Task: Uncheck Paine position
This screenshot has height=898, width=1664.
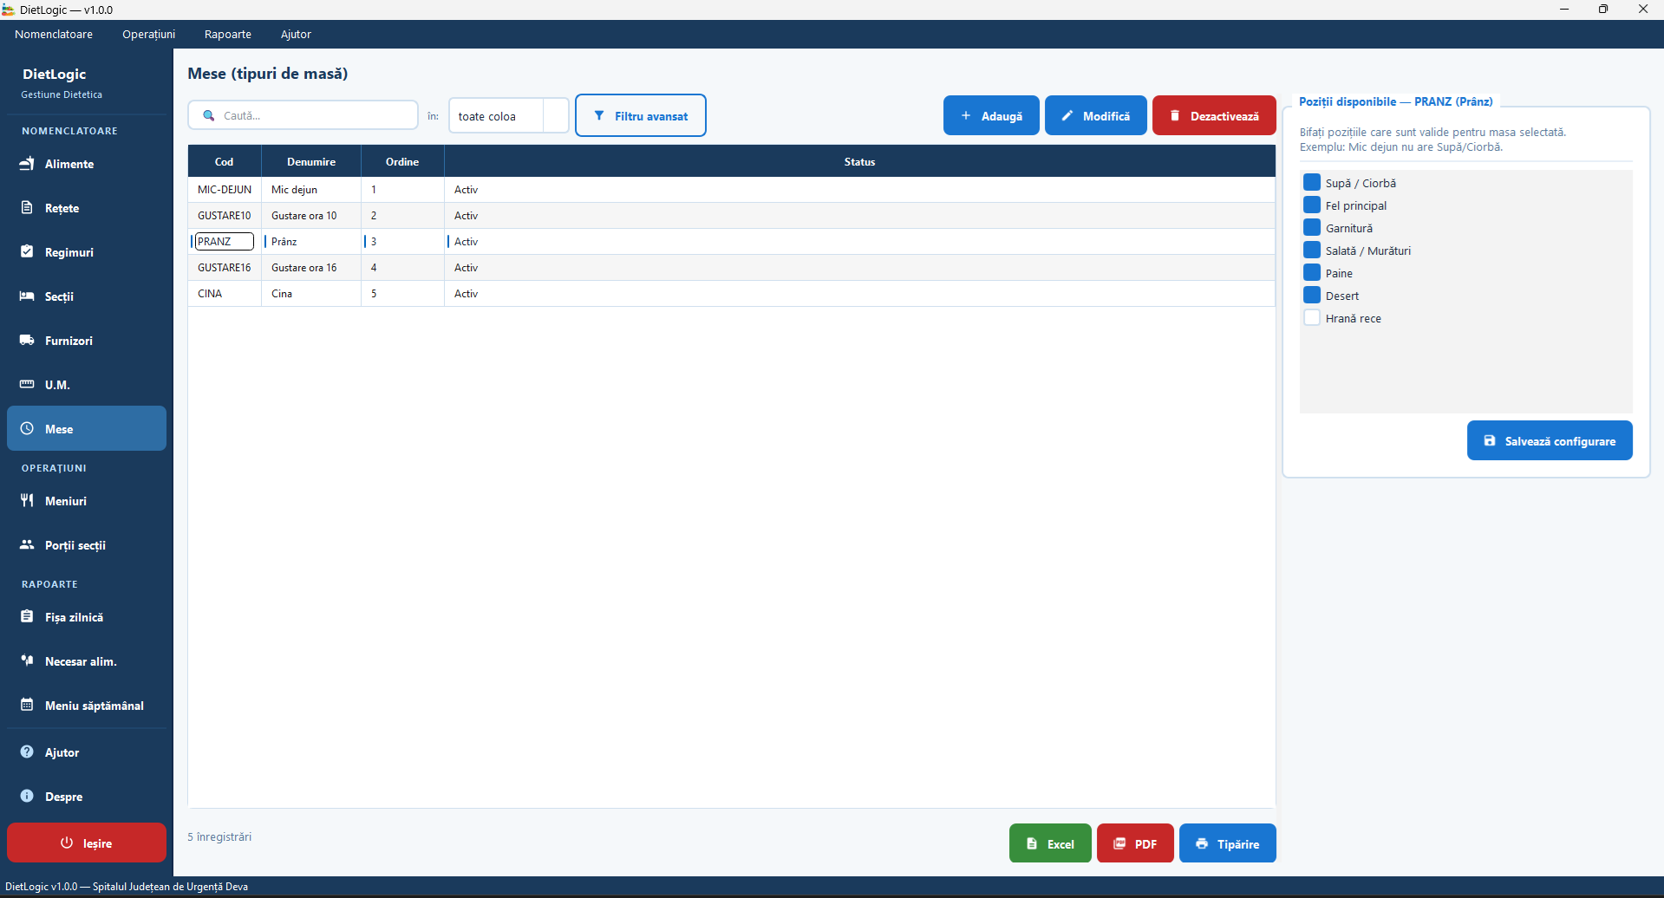Action: 1312,273
